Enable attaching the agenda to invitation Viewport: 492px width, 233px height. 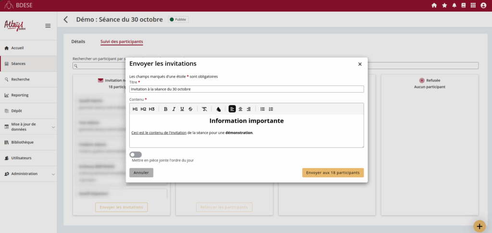pyautogui.click(x=135, y=155)
